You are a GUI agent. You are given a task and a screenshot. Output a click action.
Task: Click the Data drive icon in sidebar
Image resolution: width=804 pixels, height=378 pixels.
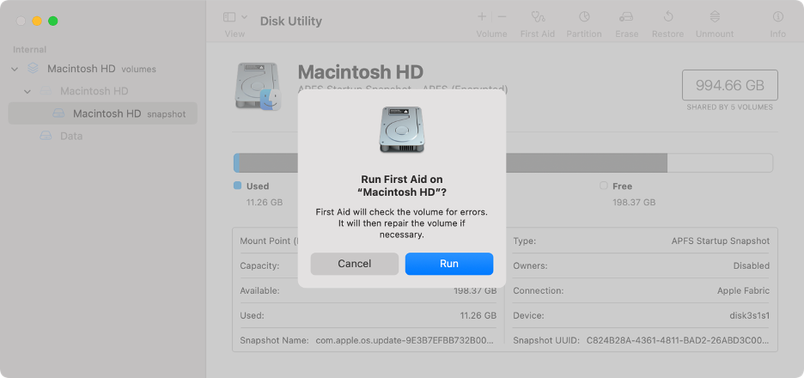(x=46, y=136)
